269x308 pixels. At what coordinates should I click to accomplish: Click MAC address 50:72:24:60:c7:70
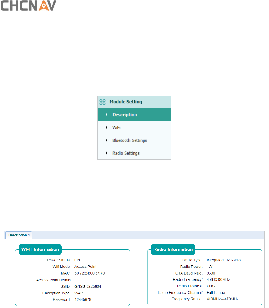[x=89, y=273]
